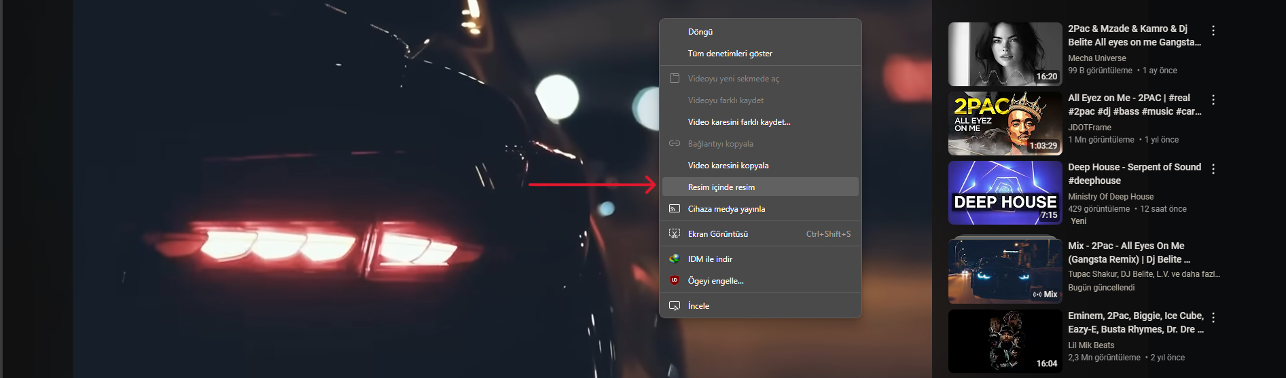Viewport: 1286px width, 378px height.
Task: Click the Ctrl+Shift+S shortcut label
Action: 828,234
